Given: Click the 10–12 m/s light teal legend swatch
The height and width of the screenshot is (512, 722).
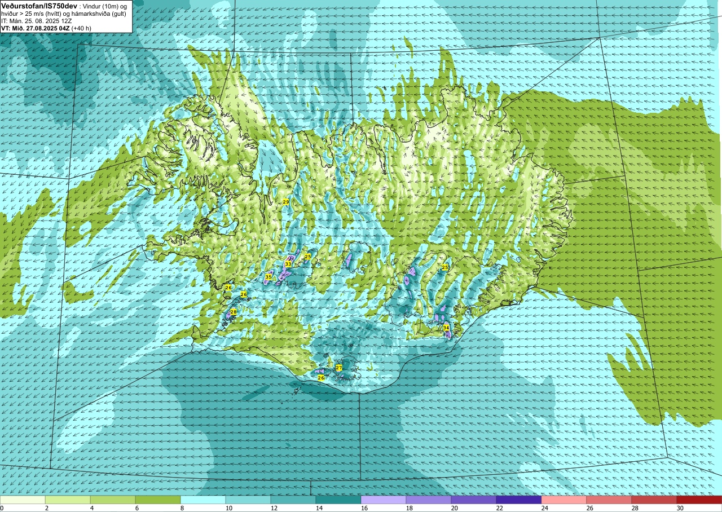Looking at the screenshot, I should point(248,500).
